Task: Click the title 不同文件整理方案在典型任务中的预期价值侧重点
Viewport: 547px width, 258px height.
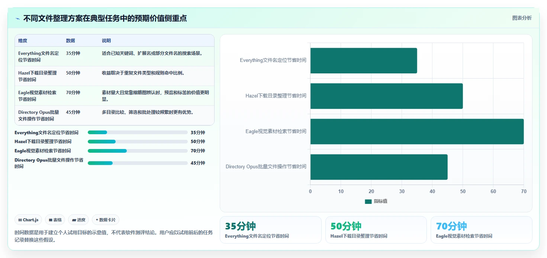Action: (105, 18)
